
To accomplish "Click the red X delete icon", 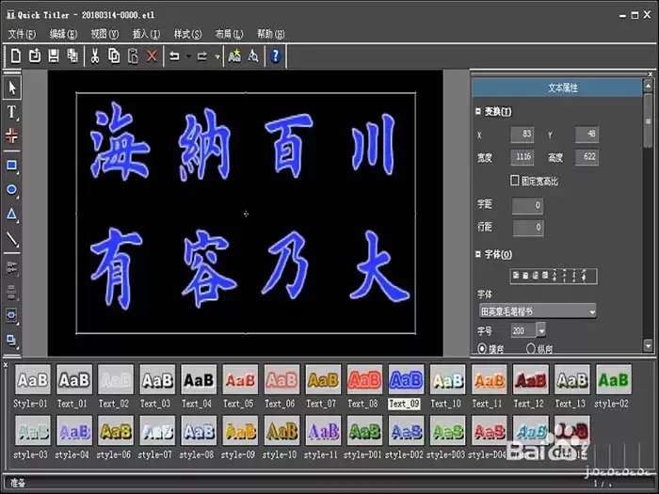I will coord(153,56).
